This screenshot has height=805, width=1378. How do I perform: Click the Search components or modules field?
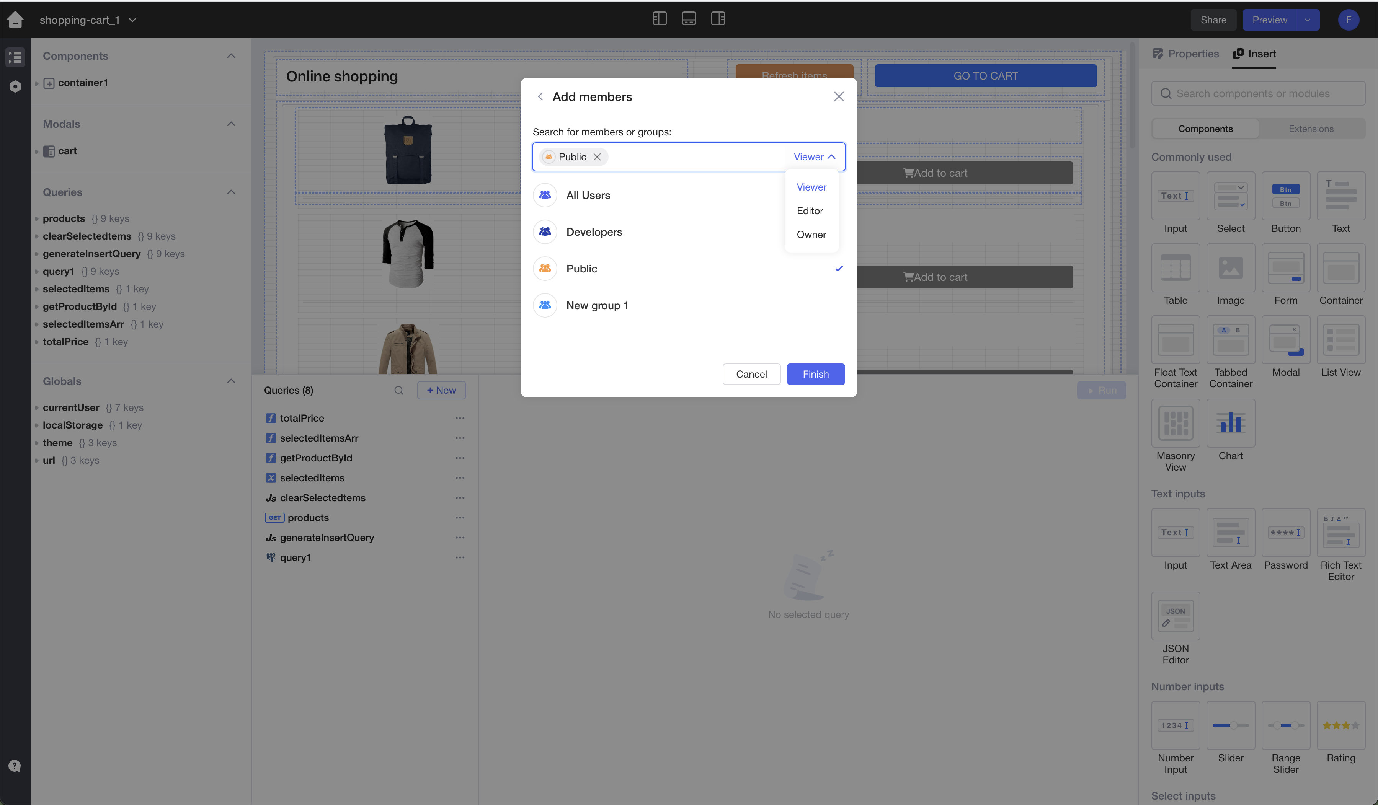pyautogui.click(x=1258, y=93)
